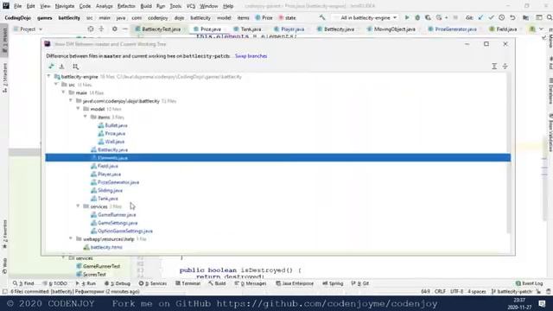Select battlecity.html in the diff tree
Viewport: 553px width, 311px height.
(x=106, y=247)
